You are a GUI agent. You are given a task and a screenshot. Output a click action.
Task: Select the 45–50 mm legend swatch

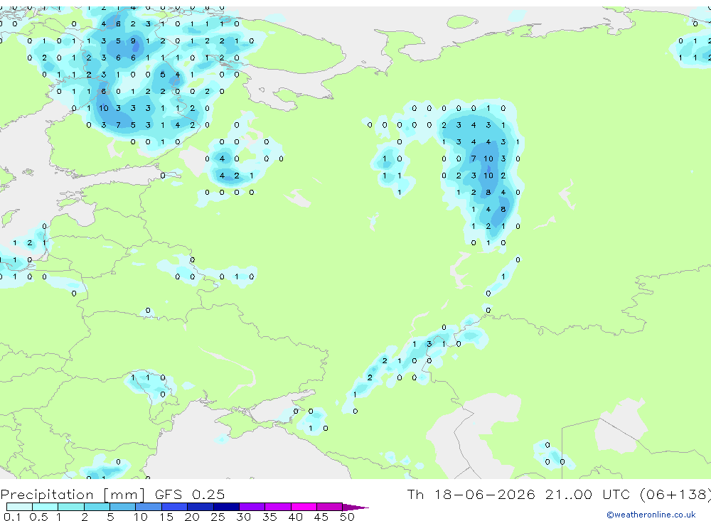(329, 507)
